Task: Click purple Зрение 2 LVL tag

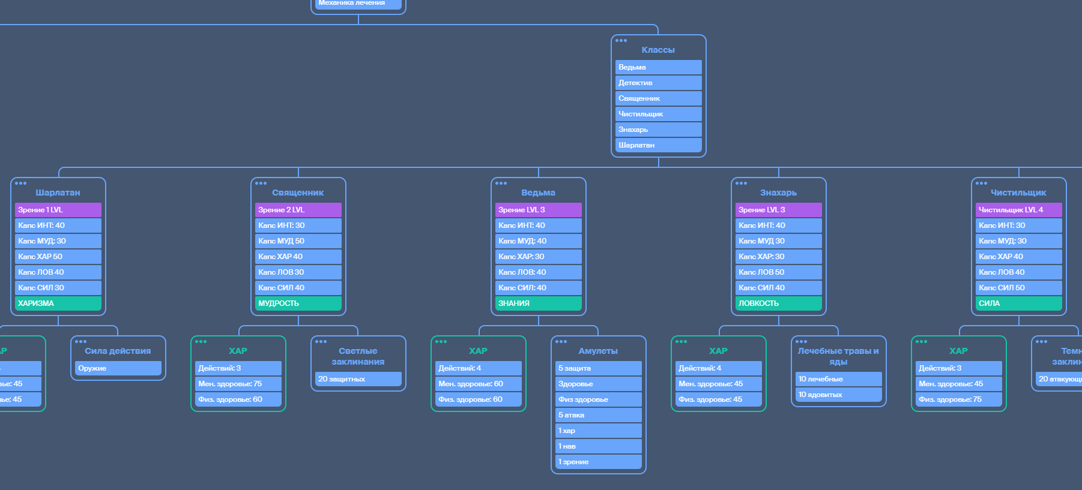Action: 298,210
